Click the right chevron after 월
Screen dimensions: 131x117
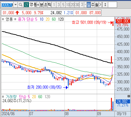[100, 5]
